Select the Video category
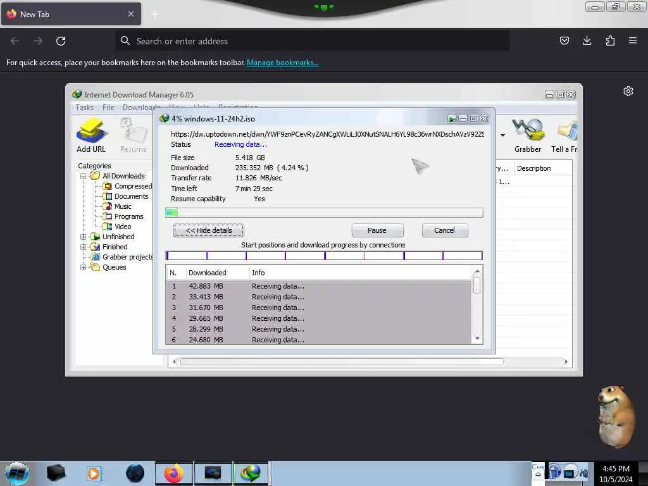 point(117,227)
